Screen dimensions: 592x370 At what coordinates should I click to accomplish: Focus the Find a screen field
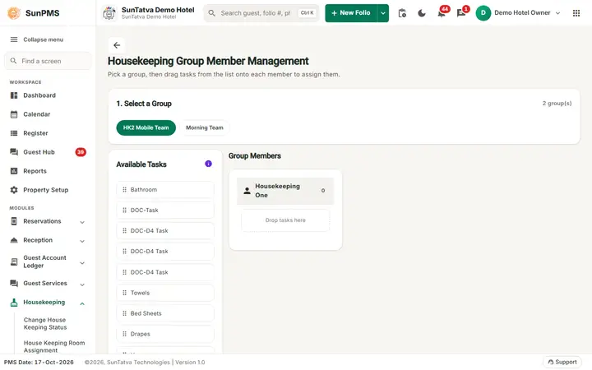(x=48, y=61)
